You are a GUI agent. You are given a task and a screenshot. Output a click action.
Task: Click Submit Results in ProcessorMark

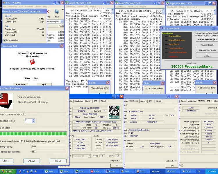[208, 45]
